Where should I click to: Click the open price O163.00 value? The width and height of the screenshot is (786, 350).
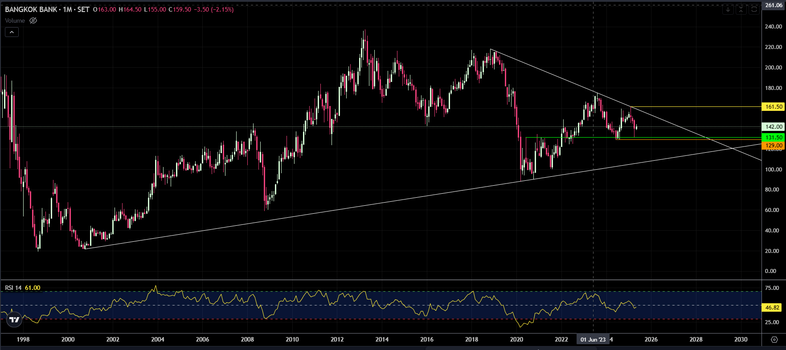click(x=104, y=9)
